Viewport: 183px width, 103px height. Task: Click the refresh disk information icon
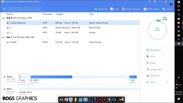[x=5, y=9]
